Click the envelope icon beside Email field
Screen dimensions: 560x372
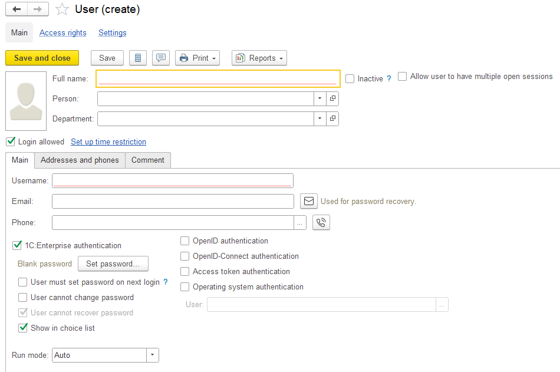coord(309,201)
